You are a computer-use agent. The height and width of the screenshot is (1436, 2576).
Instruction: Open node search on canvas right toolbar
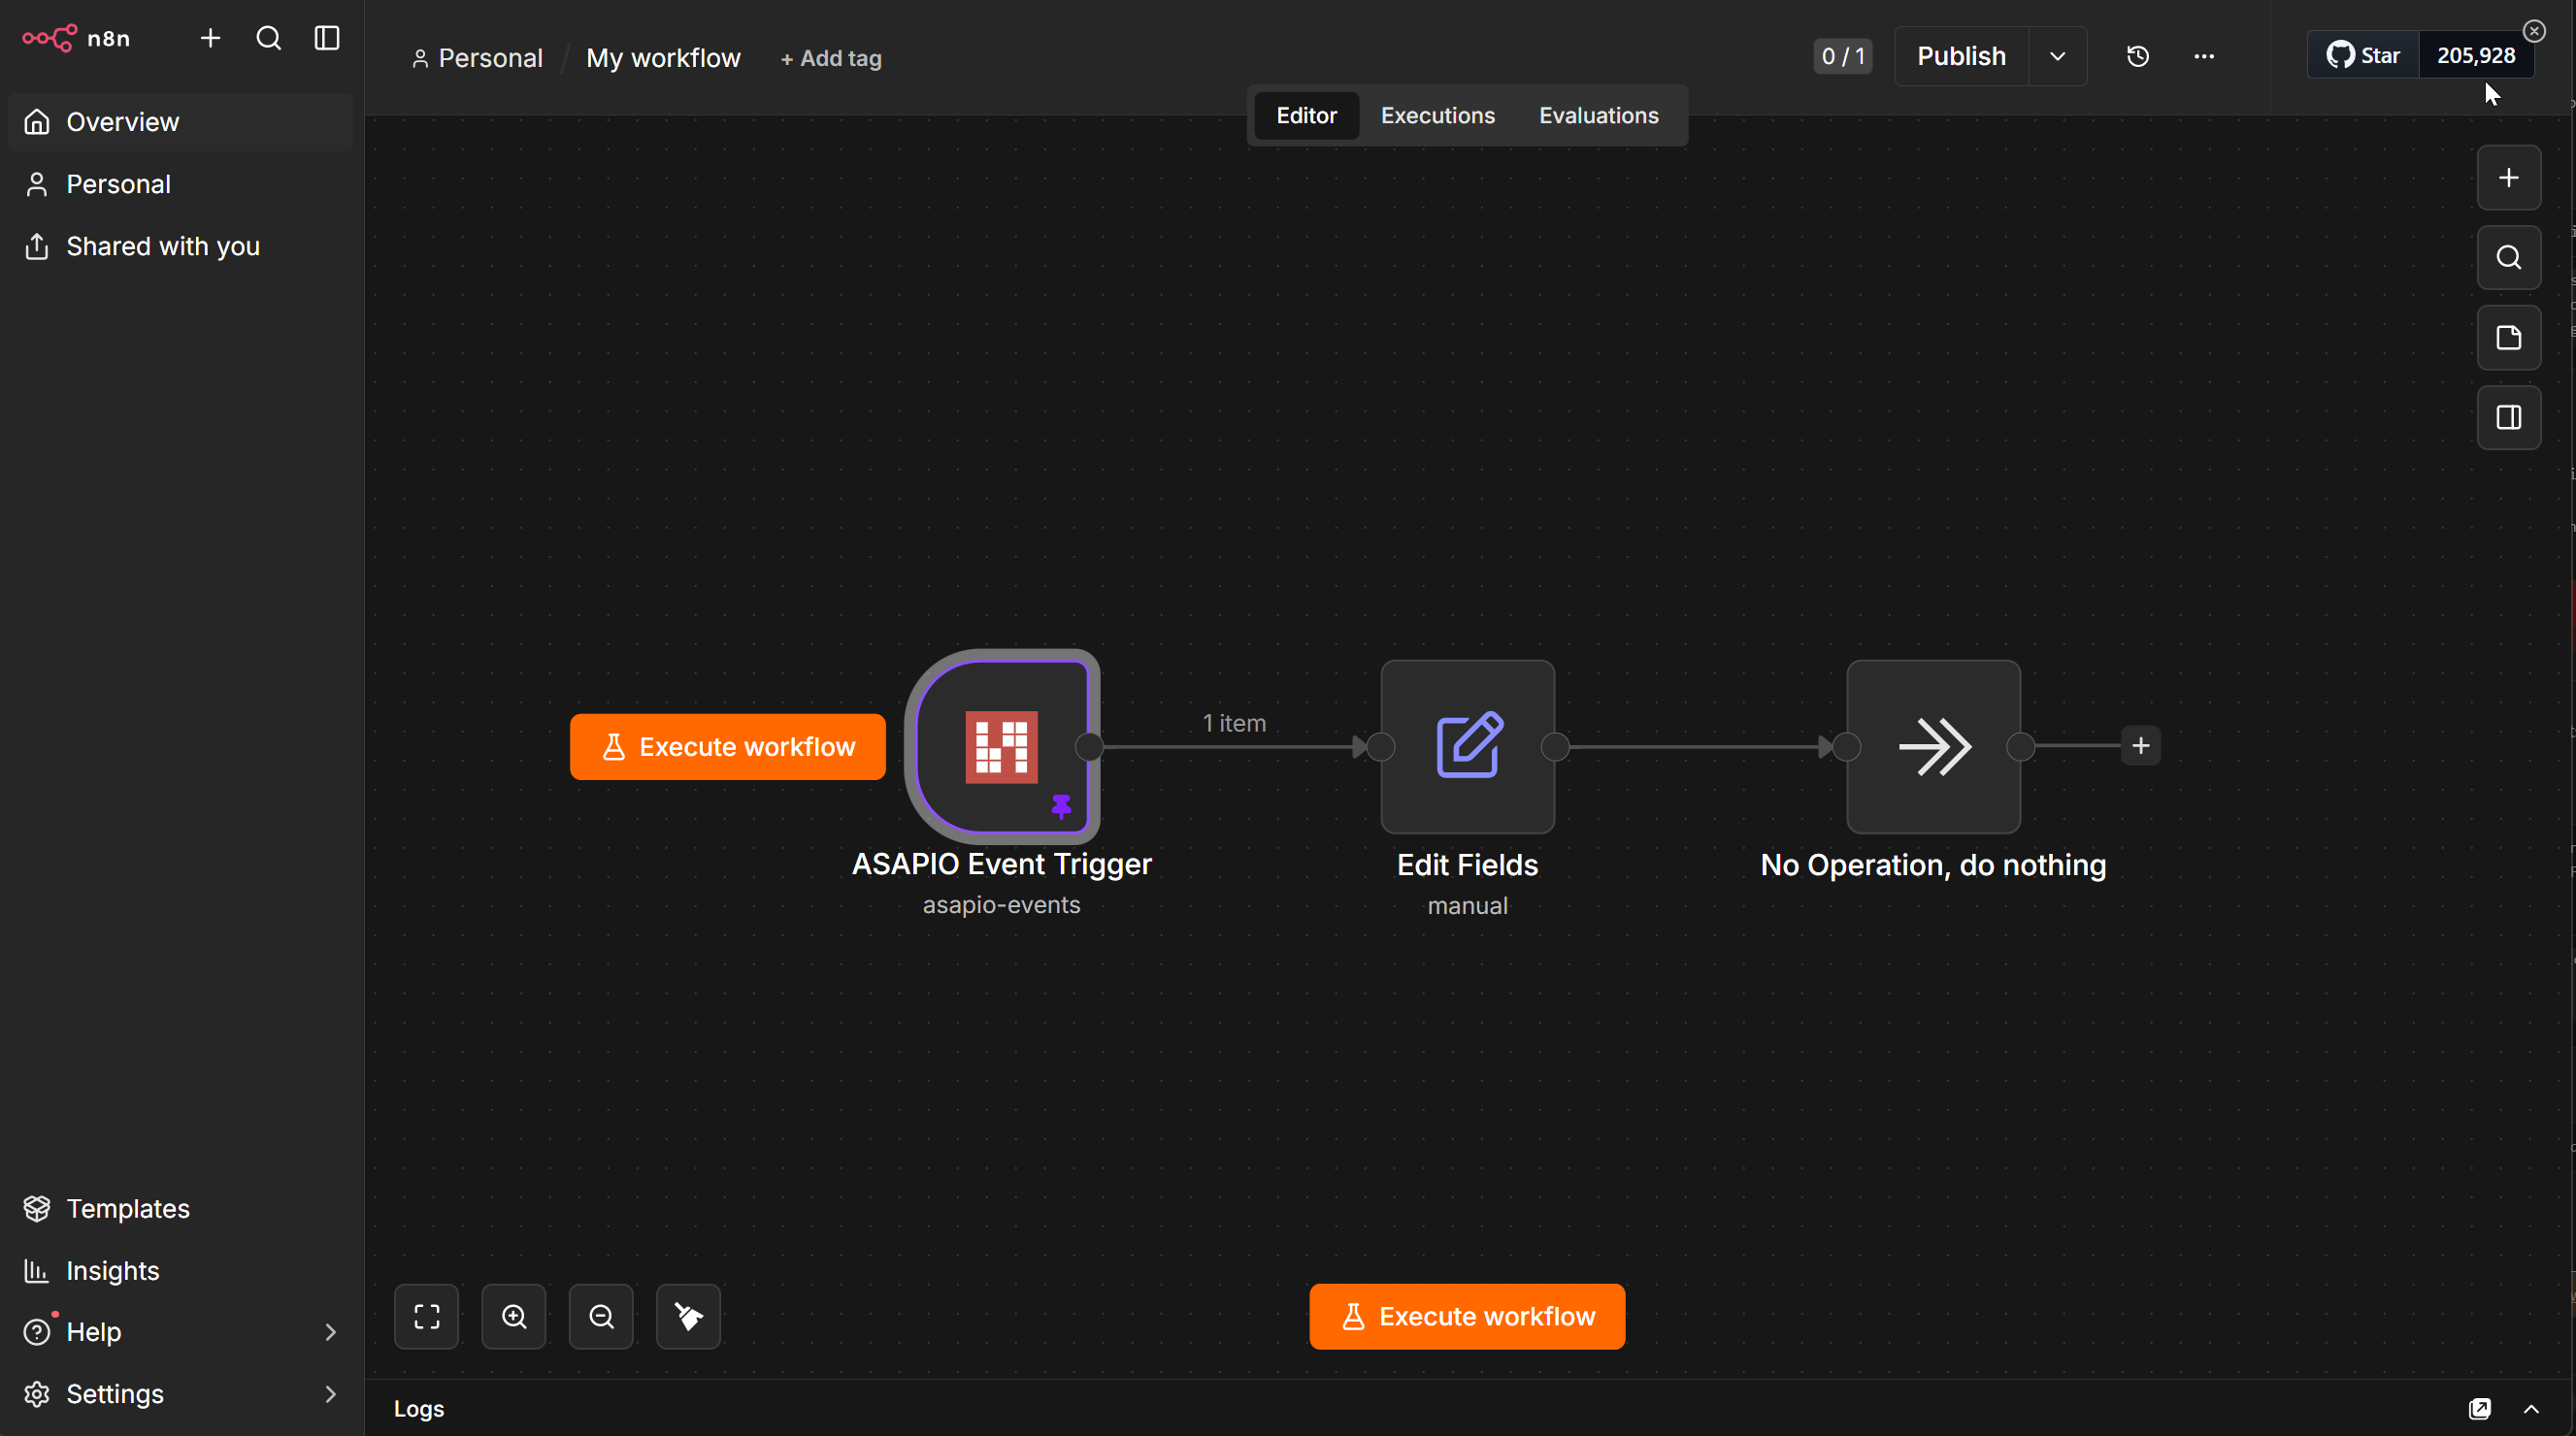point(2508,258)
